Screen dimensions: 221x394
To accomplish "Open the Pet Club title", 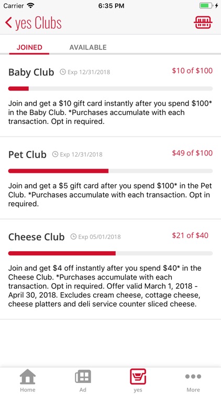I will [x=27, y=154].
